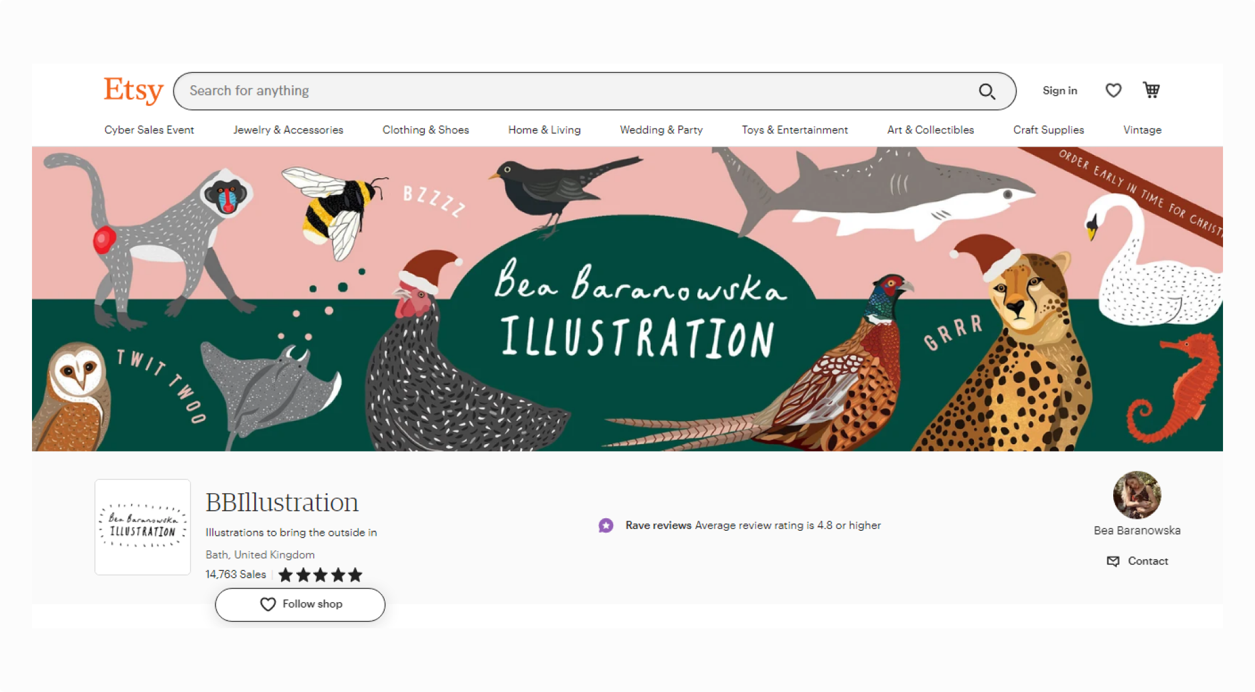Open Jewelry & Accessories menu
1255x692 pixels.
point(288,130)
